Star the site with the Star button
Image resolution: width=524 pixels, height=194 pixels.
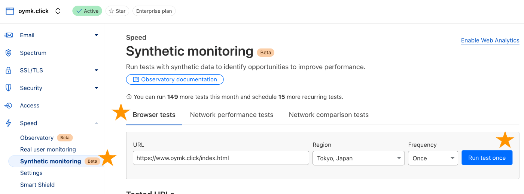(x=117, y=11)
